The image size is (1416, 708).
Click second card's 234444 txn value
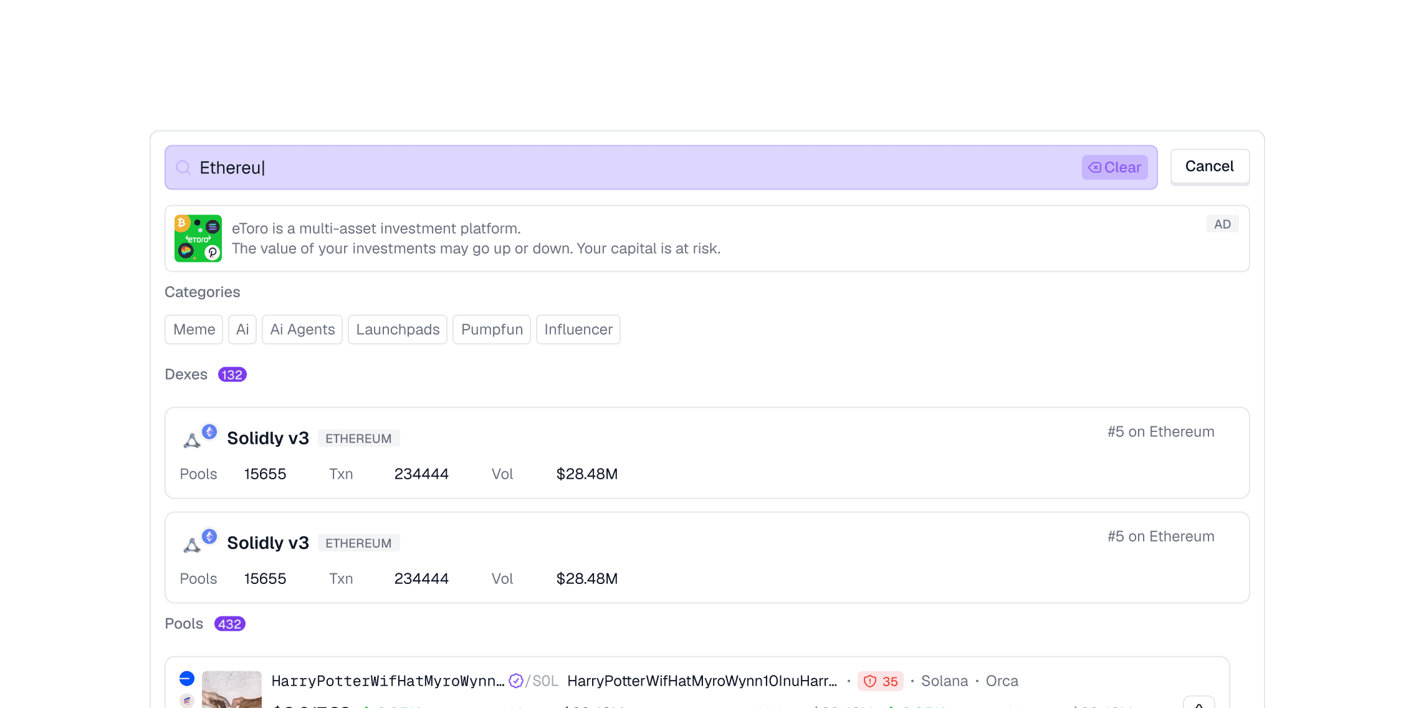tap(421, 579)
